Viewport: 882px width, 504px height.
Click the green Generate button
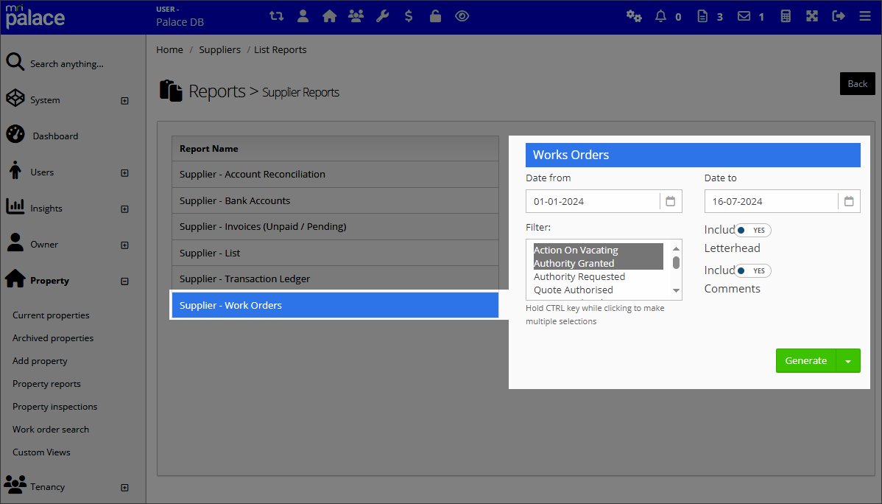point(806,361)
